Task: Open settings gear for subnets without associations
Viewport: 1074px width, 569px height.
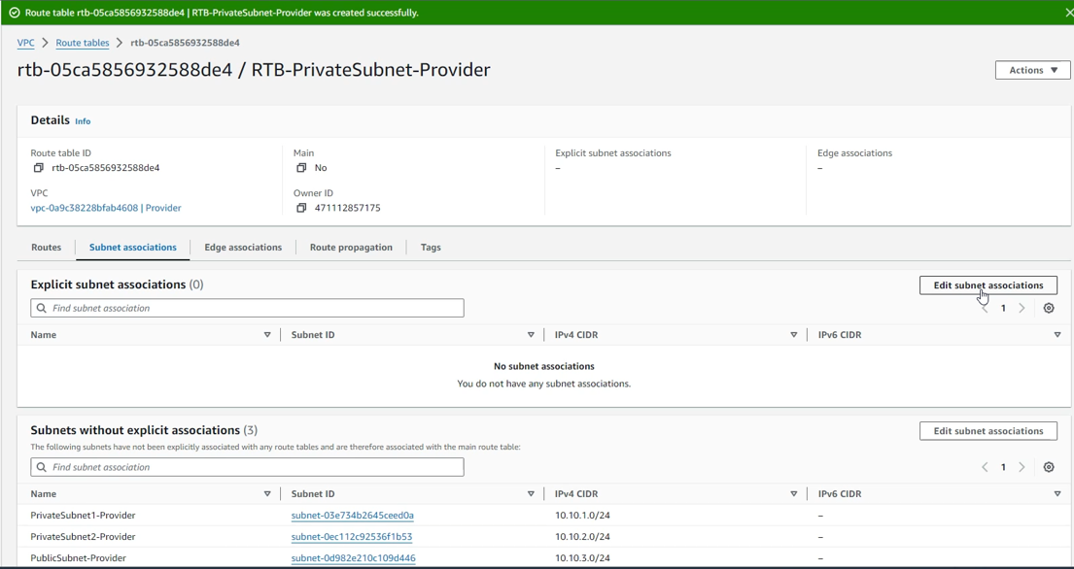Action: point(1049,467)
